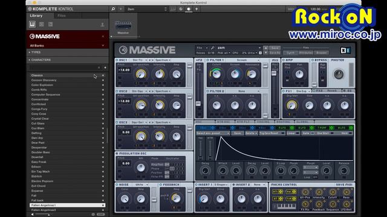Image resolution: width=387 pixels, height=217 pixels.
Task: Click the crosshair handle of 5 LFO
Action: click(291, 128)
